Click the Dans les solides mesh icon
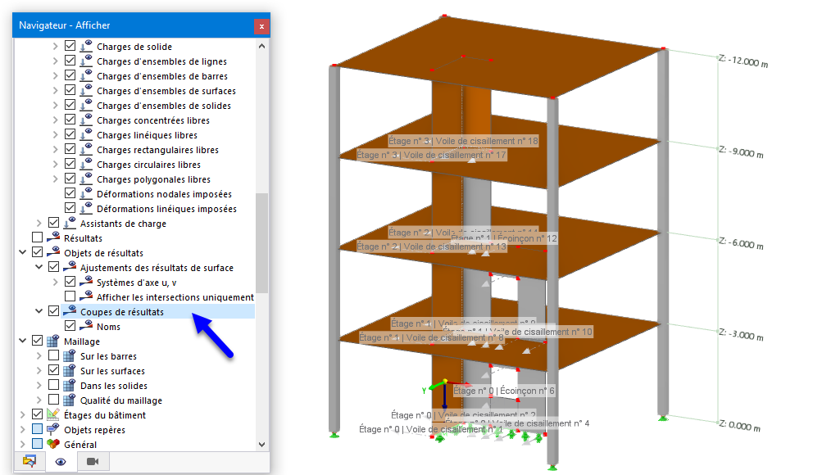The width and height of the screenshot is (813, 475). click(70, 386)
